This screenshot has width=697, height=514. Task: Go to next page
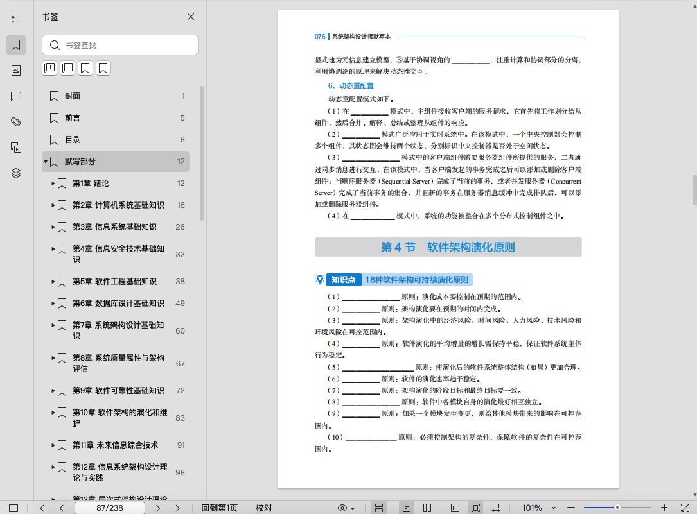[x=158, y=508]
